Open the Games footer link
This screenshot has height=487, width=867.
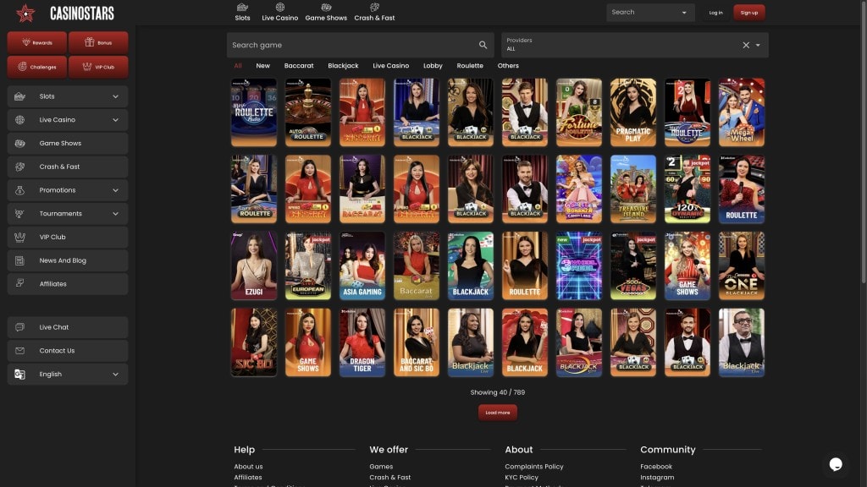coord(381,467)
